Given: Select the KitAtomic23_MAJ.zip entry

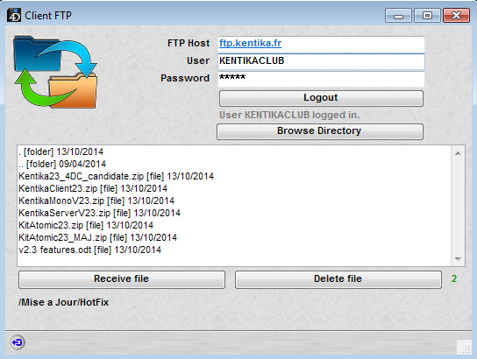Looking at the screenshot, I should [97, 237].
